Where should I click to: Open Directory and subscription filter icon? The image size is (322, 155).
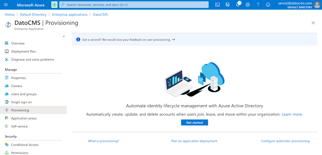(x=228, y=5)
